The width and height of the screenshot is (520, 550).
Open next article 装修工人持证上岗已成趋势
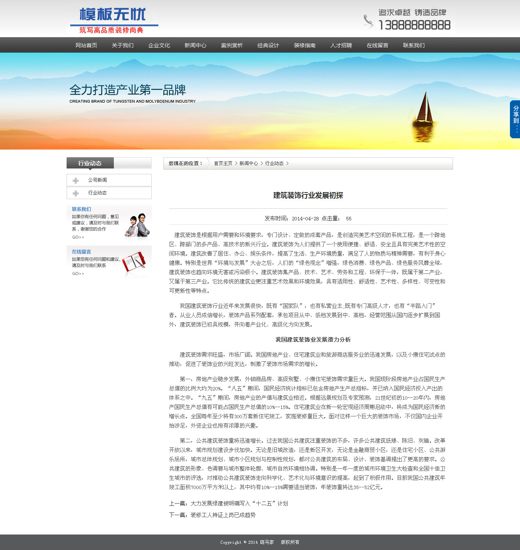(223, 515)
